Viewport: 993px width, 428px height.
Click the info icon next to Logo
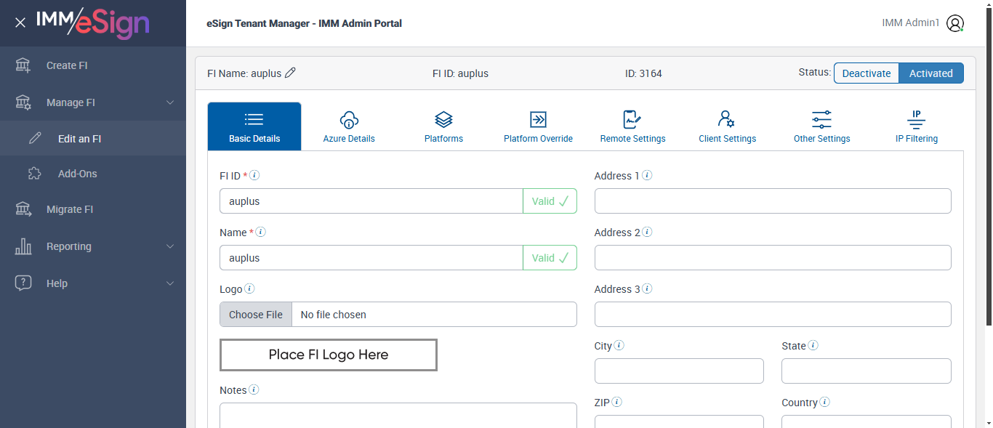coord(249,288)
